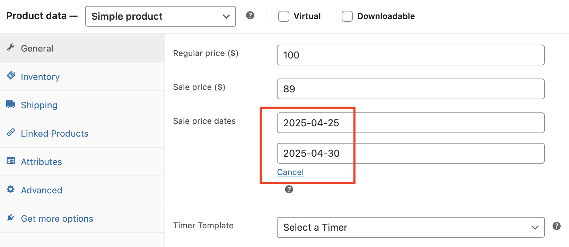569x247 pixels.
Task: Click the Regular price input field
Action: 410,55
